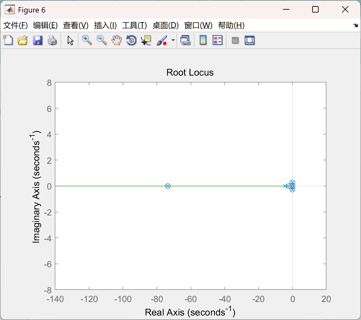Select the pole-zero marker near -74 real
The height and width of the screenshot is (320, 361).
[x=168, y=186]
